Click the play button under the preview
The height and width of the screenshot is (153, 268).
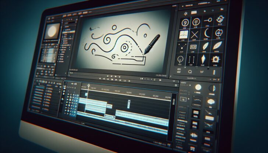click(116, 76)
